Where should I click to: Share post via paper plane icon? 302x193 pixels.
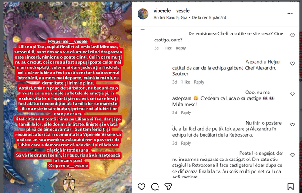(168, 186)
